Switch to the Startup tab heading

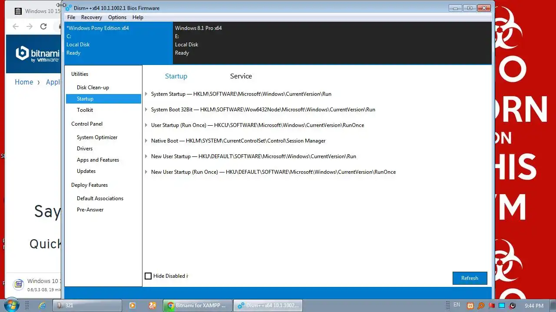point(176,76)
